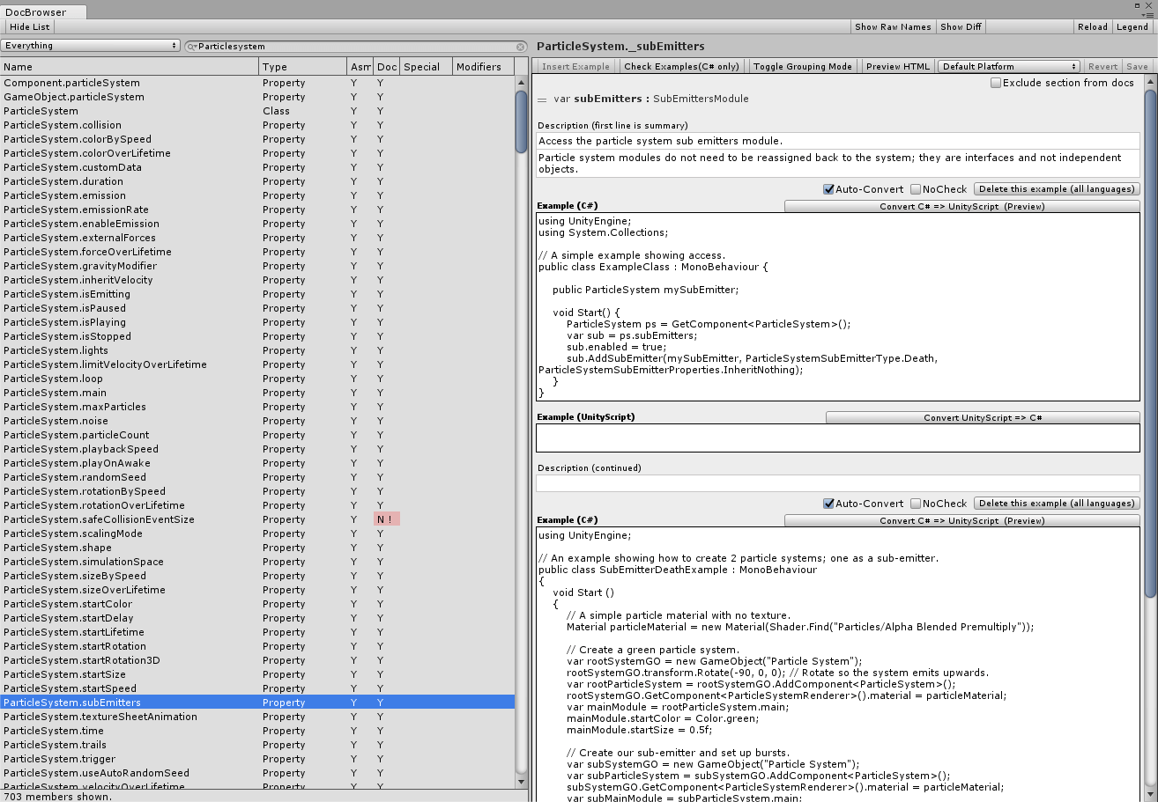Click the doc editor vertical scrollbar thumb
The width and height of the screenshot is (1158, 802).
pyautogui.click(x=1150, y=342)
